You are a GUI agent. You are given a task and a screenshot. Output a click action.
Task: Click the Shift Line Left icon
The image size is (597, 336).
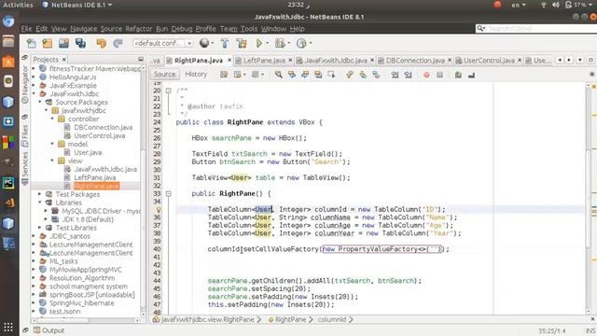pos(395,75)
